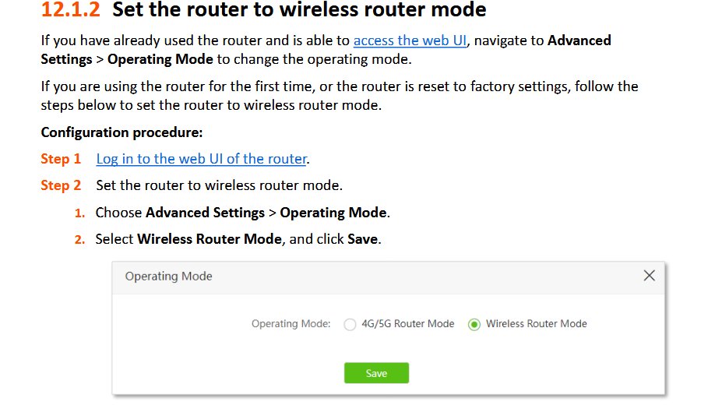Click bold "Operating Mode" in substep 1
Viewport: 708px width, 412px height.
point(333,213)
